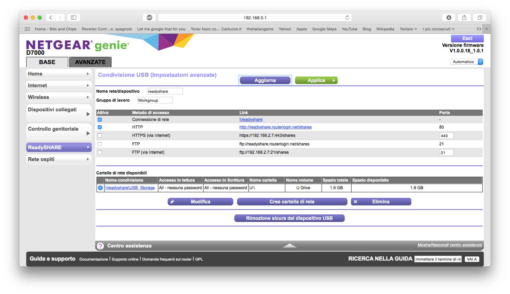Click Crea cartella di rete button
Image resolution: width=510 pixels, height=294 pixels.
tap(292, 202)
